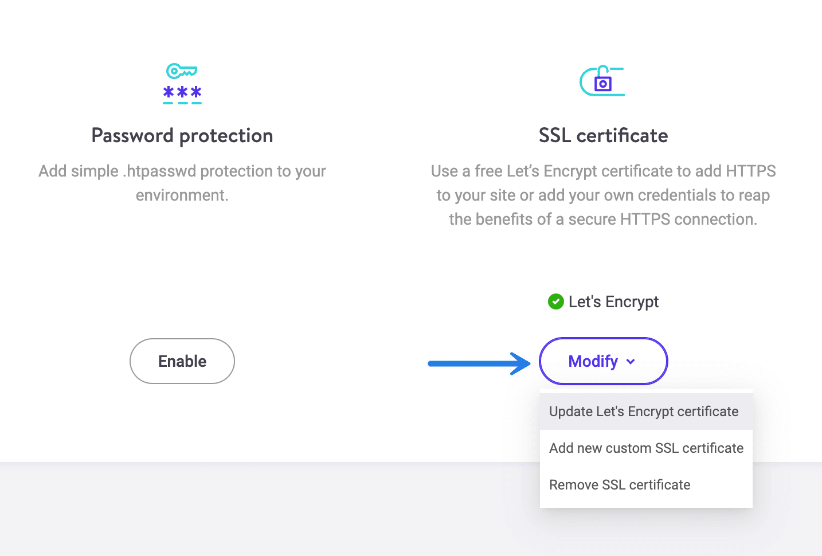822x556 pixels.
Task: Click the SSL certificate heading
Action: pos(602,135)
